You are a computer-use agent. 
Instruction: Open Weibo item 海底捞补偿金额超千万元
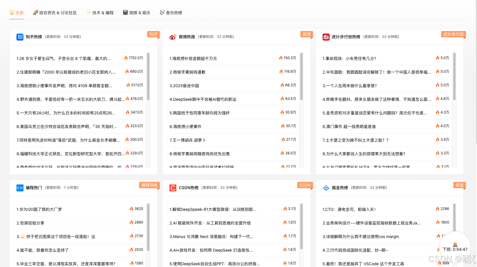[x=193, y=58]
